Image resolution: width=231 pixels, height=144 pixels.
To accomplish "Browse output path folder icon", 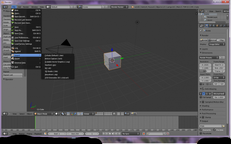I will [x=223, y=126].
